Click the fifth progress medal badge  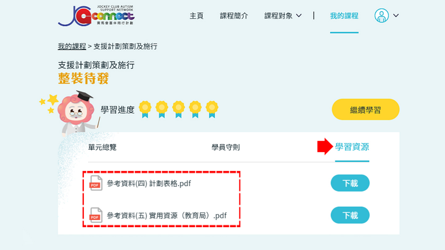[212, 109]
